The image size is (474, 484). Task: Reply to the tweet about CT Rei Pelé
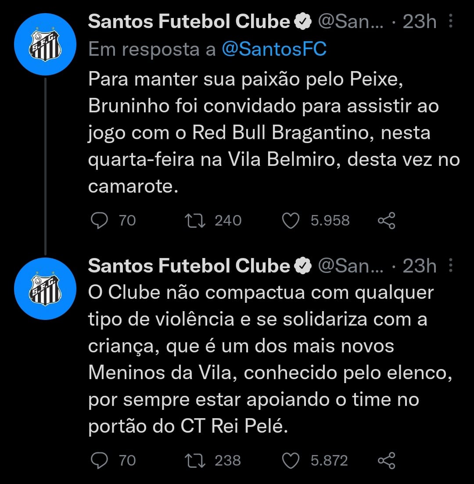pyautogui.click(x=100, y=461)
